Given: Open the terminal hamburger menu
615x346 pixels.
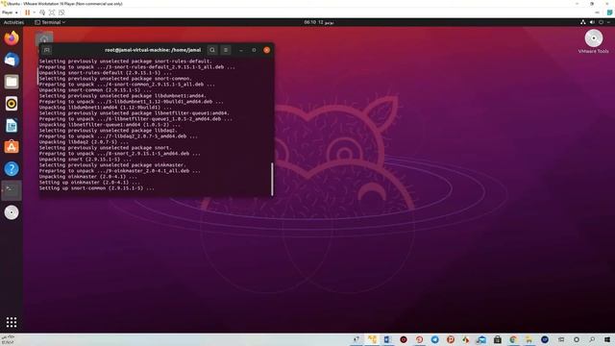Looking at the screenshot, I should tap(226, 50).
